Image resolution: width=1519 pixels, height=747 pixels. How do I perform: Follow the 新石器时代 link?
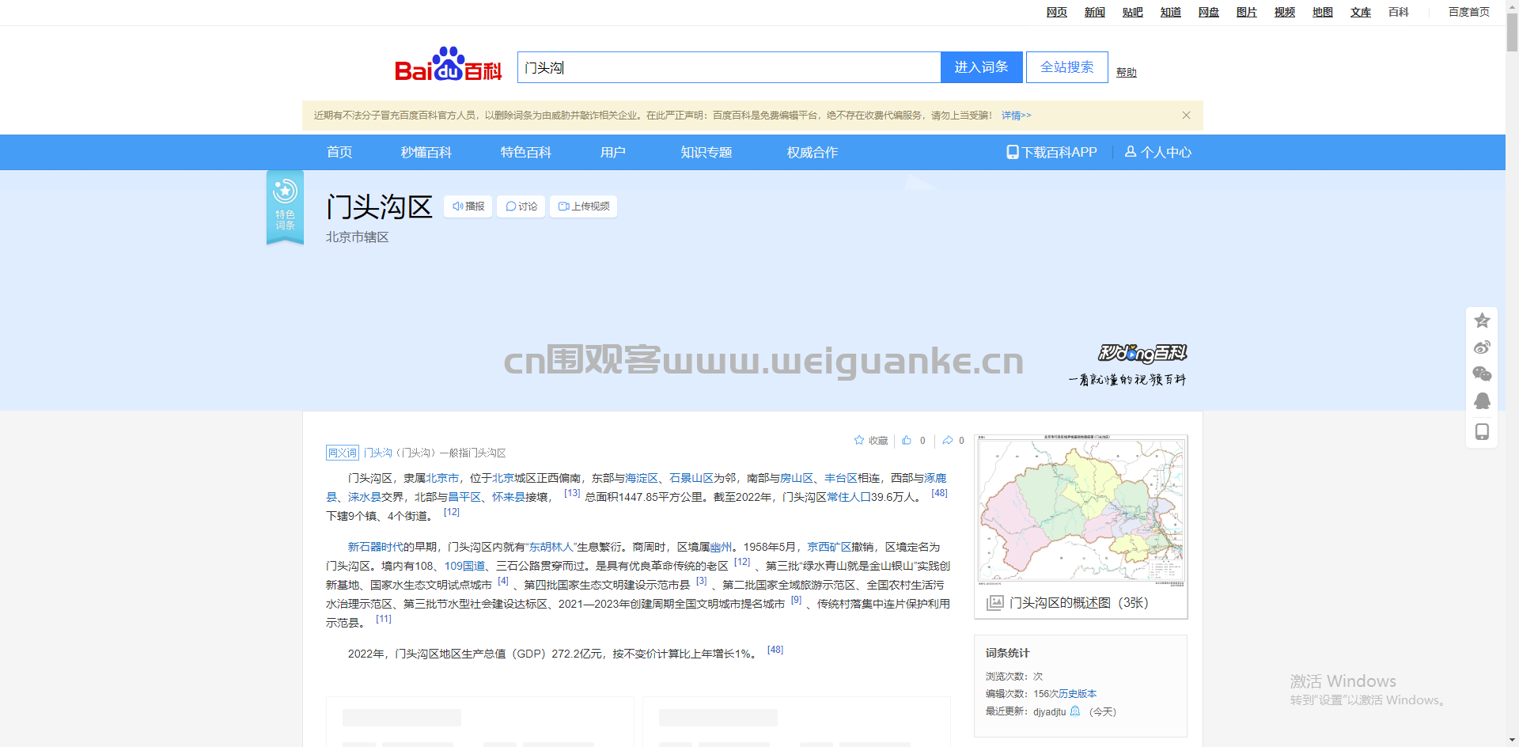click(376, 547)
